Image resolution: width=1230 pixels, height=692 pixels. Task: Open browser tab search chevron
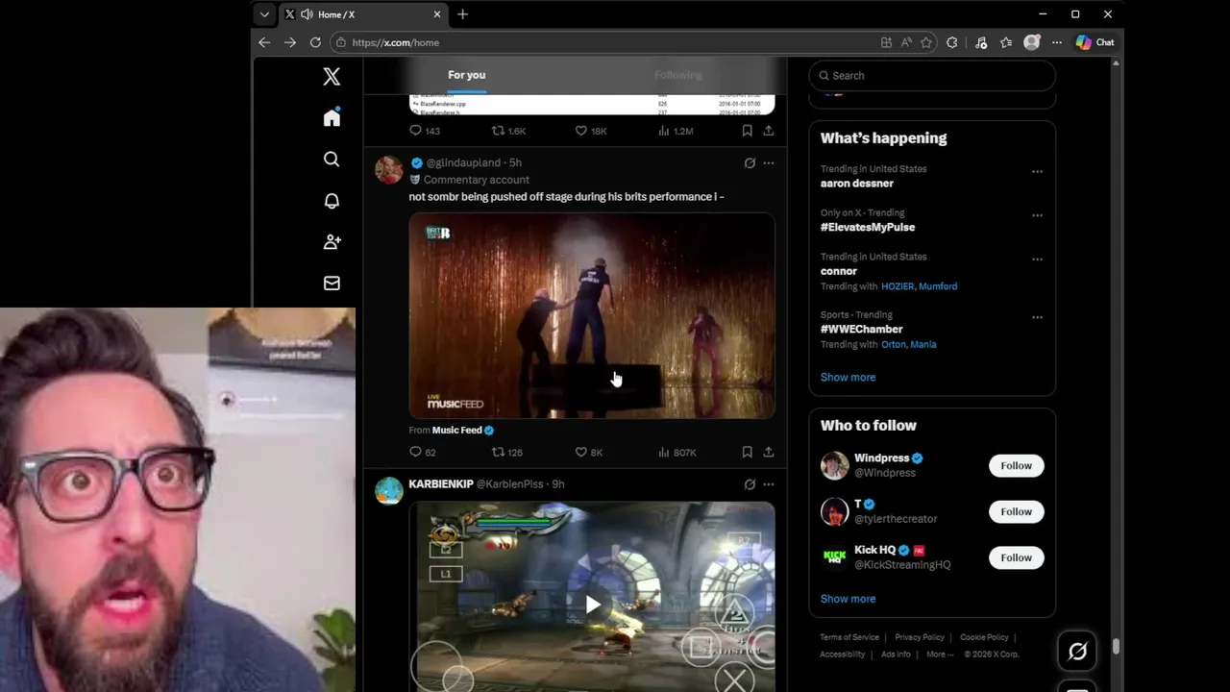point(264,14)
